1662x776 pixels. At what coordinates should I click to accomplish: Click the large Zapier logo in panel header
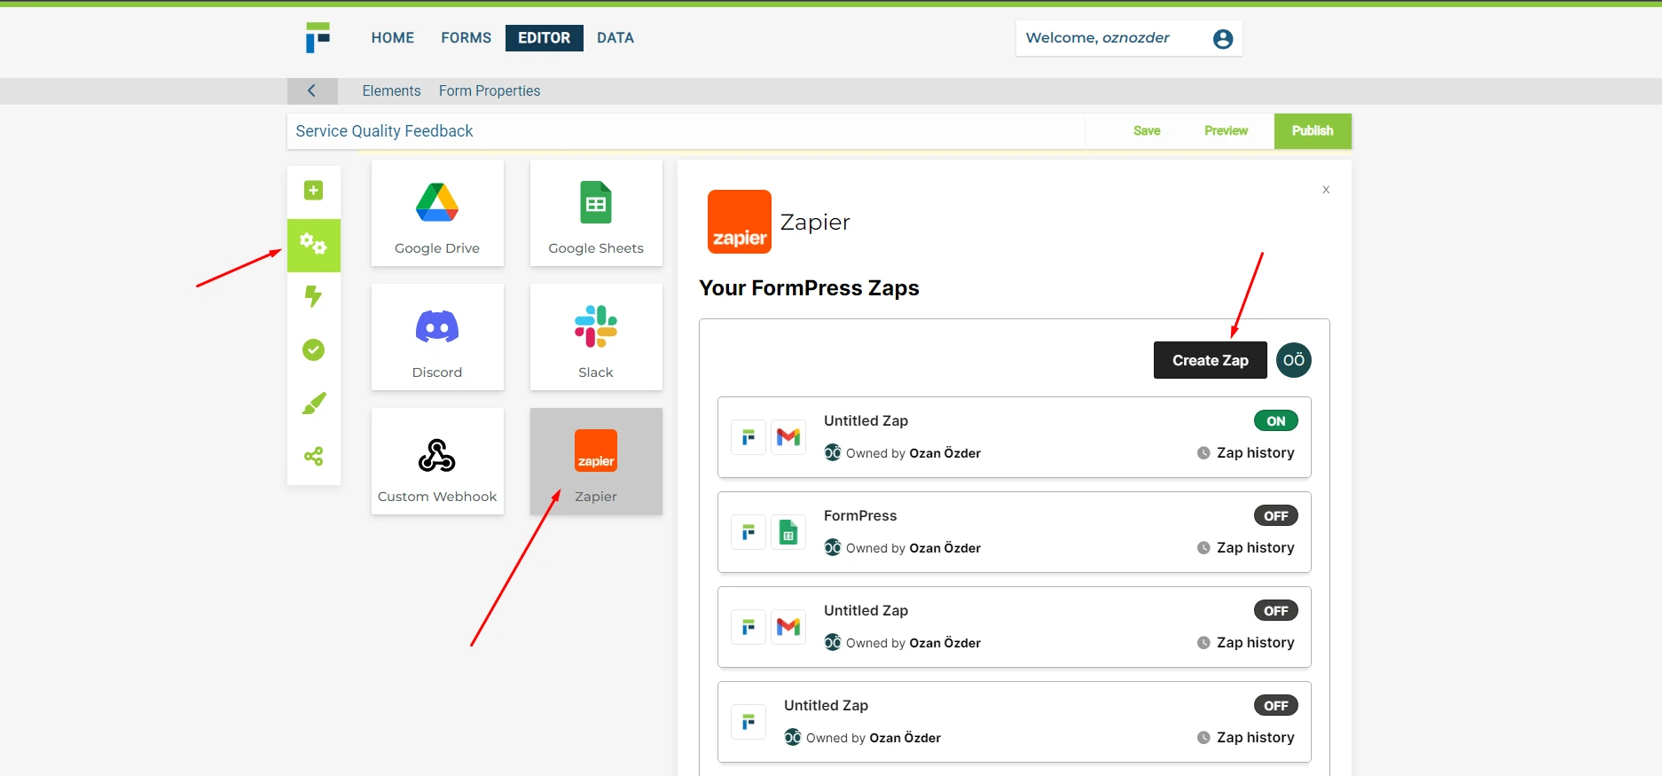[740, 222]
